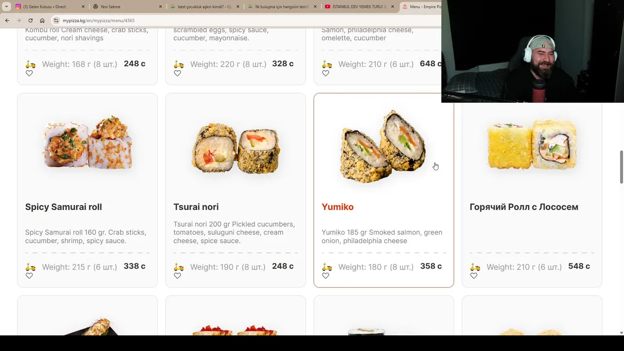
Task: Close the İSTANBUL DEV YEMEK TURU tab
Action: pyautogui.click(x=392, y=7)
